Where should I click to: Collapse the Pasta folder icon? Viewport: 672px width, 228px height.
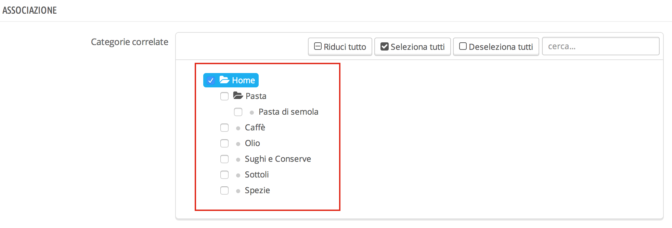[x=238, y=96]
